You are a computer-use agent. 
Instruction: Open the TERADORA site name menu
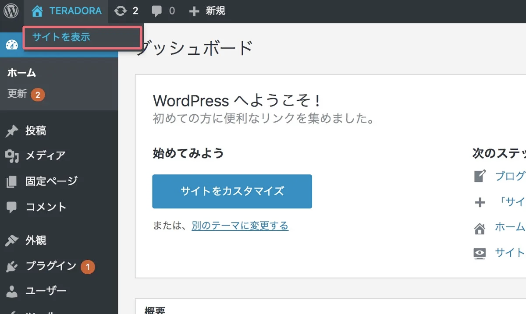click(75, 11)
